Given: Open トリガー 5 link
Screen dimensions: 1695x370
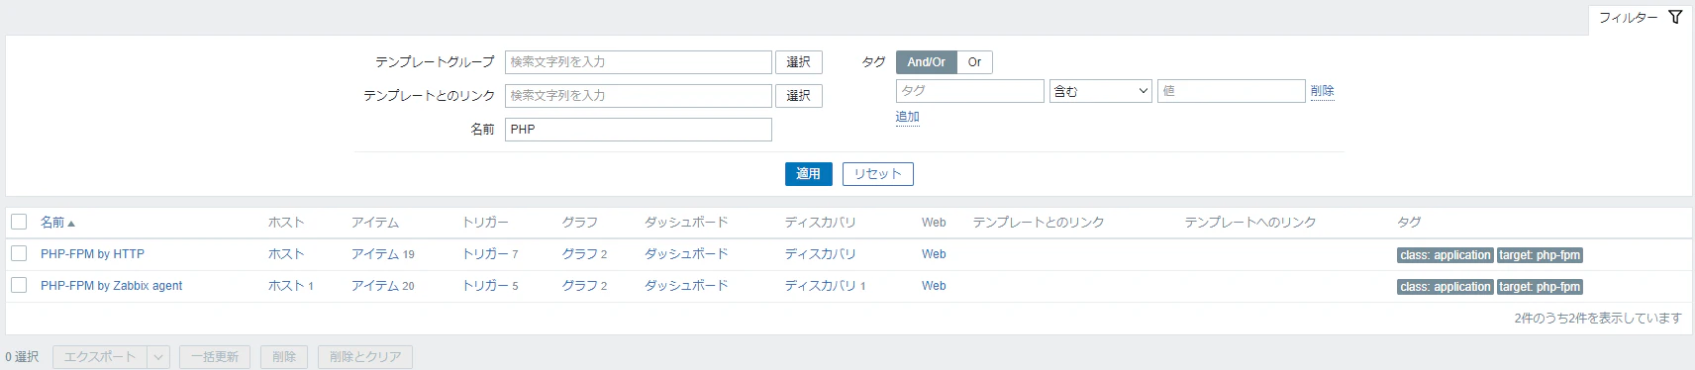Looking at the screenshot, I should (490, 286).
